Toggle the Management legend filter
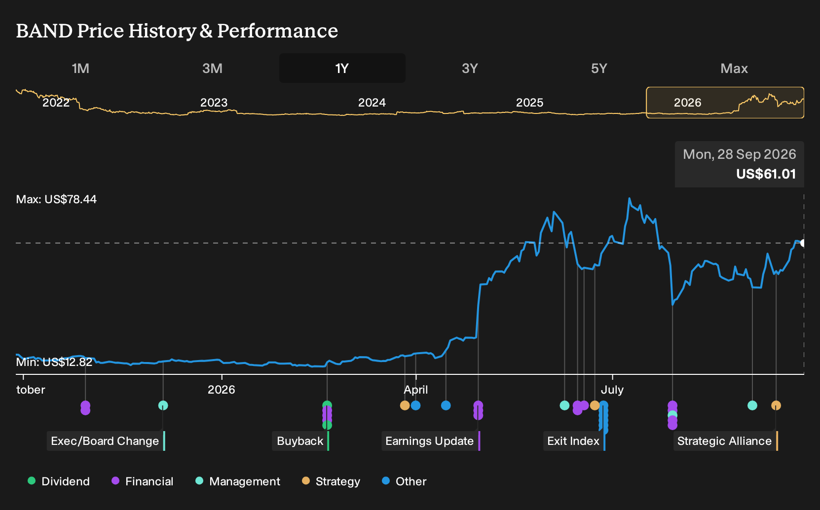Viewport: 820px width, 510px height. 238,481
